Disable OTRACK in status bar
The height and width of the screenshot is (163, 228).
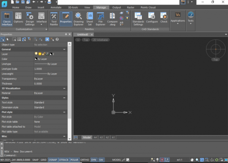pos(64,160)
